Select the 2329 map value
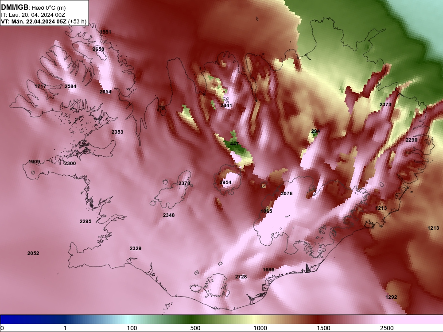The height and width of the screenshot is (332, 443). point(136,248)
